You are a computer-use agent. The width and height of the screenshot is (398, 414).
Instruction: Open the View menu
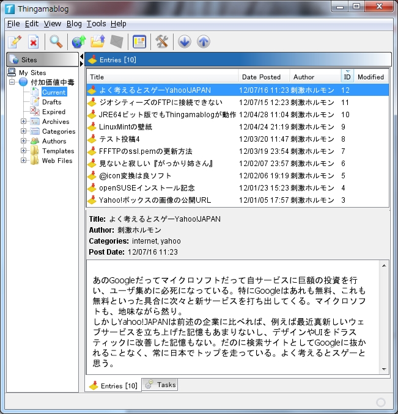coord(53,24)
